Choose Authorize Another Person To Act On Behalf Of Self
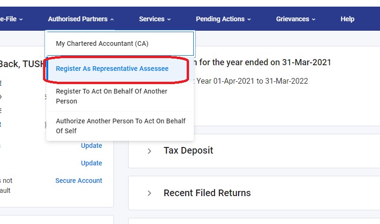Screen dimensions: 380x224 [121, 126]
